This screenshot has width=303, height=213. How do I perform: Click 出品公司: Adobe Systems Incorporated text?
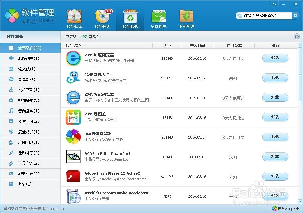click(x=115, y=179)
